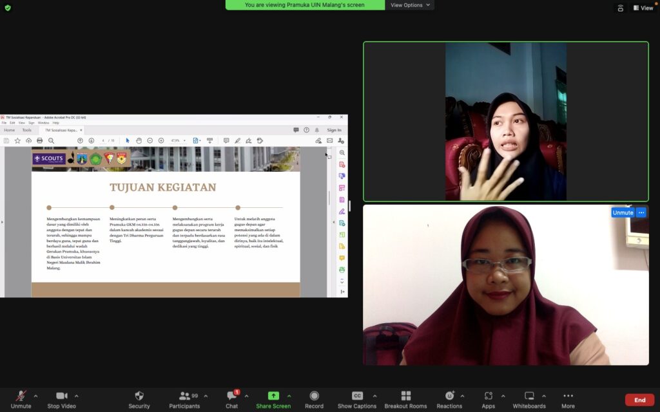Expand audio options arrow beside Unmute

point(35,395)
